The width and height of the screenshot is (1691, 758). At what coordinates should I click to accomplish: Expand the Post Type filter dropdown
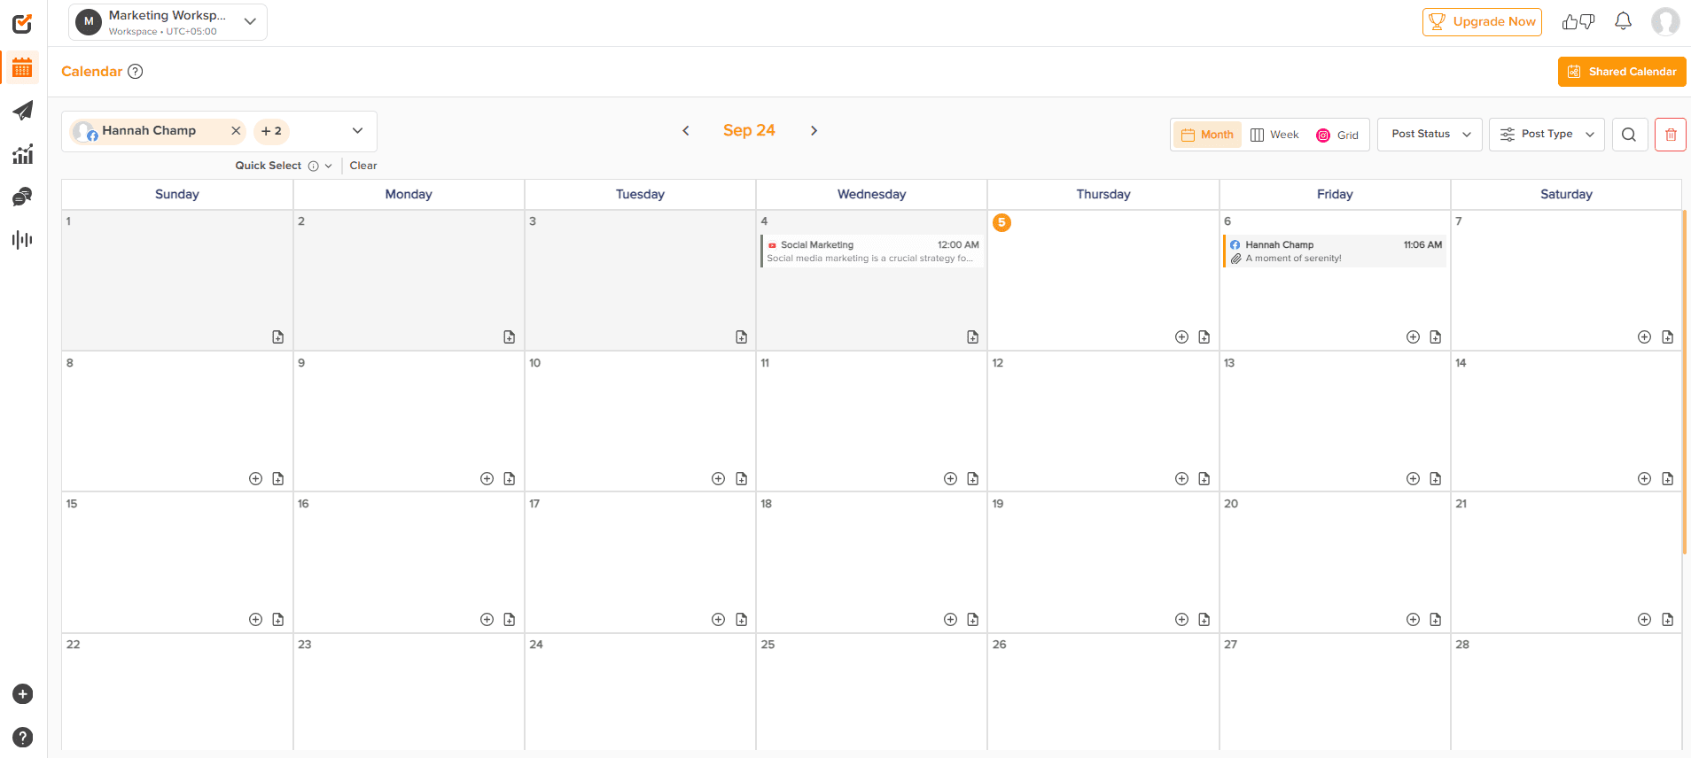[1547, 135]
